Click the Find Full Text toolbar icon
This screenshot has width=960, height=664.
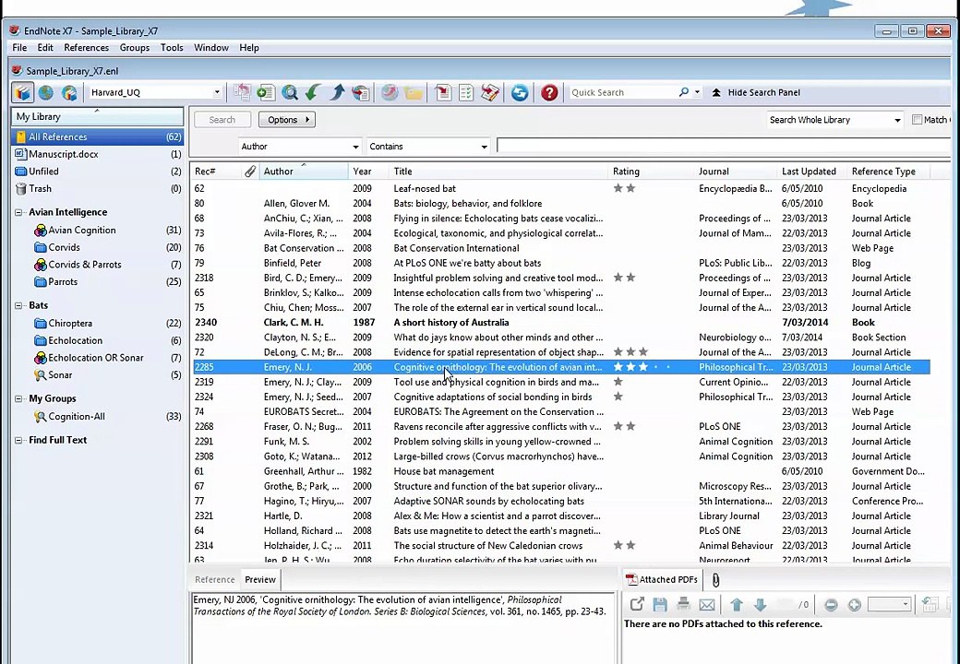pyautogui.click(x=361, y=92)
